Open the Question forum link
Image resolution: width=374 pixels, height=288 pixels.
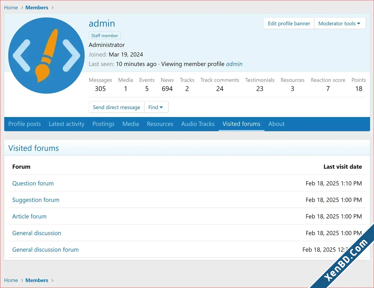point(33,183)
